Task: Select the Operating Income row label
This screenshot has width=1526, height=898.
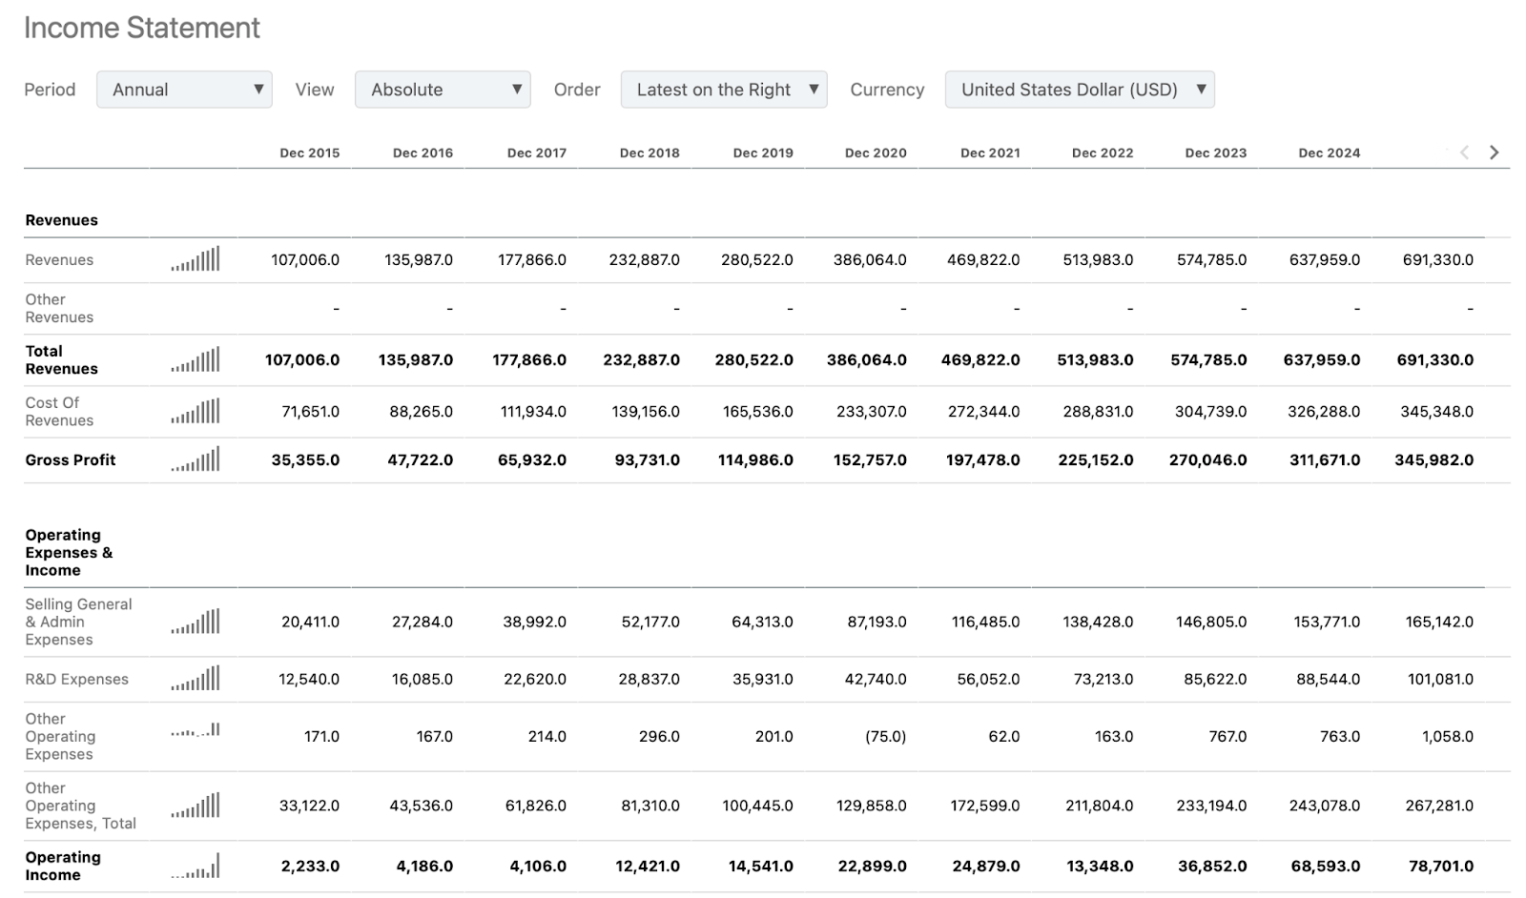Action: pos(63,866)
